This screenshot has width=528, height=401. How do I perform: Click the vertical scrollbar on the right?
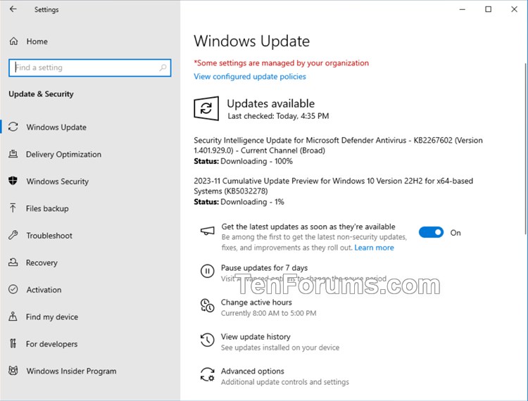tap(526, 148)
